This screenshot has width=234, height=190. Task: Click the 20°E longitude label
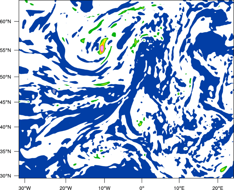click(x=218, y=188)
